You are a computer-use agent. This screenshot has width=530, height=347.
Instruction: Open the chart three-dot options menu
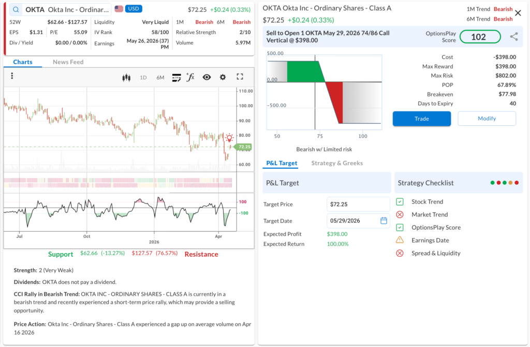click(x=12, y=76)
